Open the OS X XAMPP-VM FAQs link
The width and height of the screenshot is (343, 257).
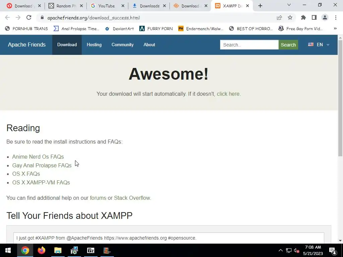41,182
